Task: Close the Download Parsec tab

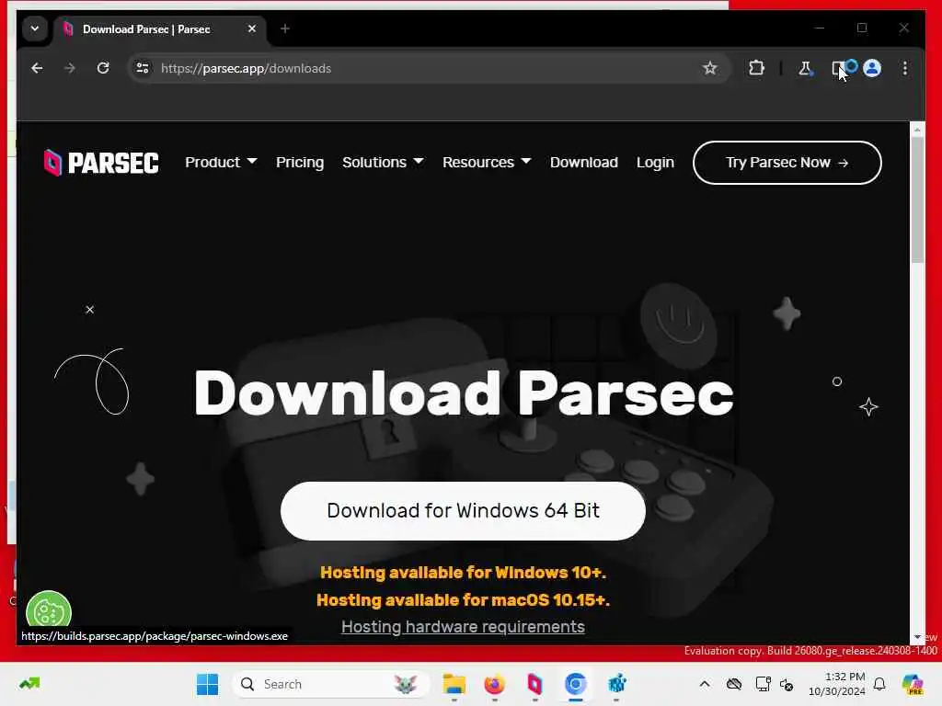Action: pyautogui.click(x=252, y=28)
